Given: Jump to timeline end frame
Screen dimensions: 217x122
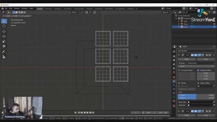Looking at the screenshot, I should pos(93,113).
